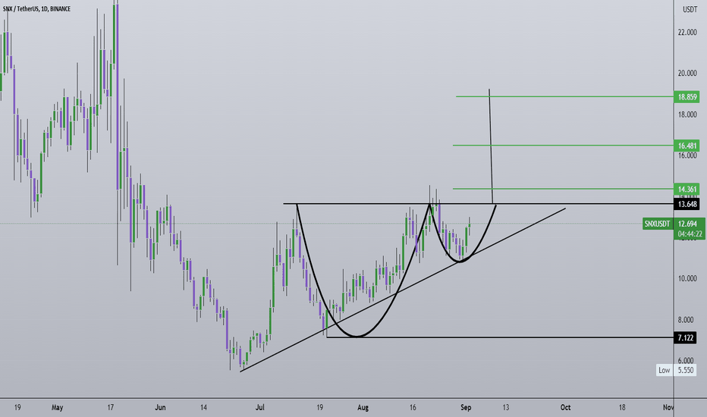Click the Sep date axis label
This screenshot has height=417, width=707.
pyautogui.click(x=466, y=408)
